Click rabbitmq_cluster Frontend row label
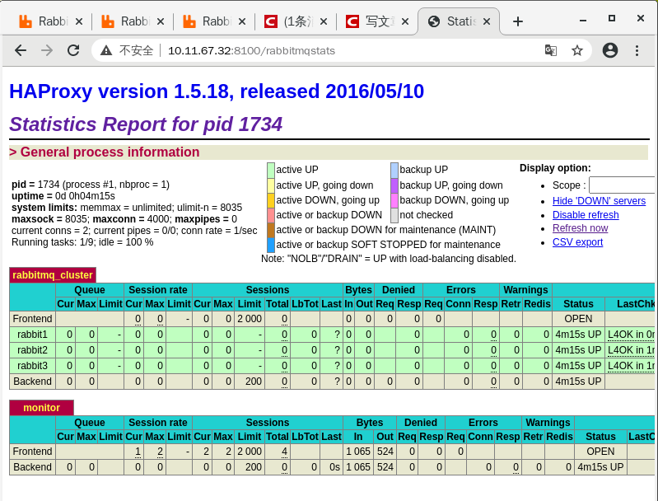 [32, 319]
